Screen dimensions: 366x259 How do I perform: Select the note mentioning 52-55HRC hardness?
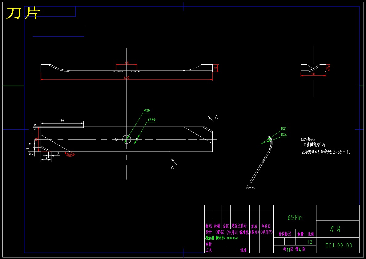(326, 152)
